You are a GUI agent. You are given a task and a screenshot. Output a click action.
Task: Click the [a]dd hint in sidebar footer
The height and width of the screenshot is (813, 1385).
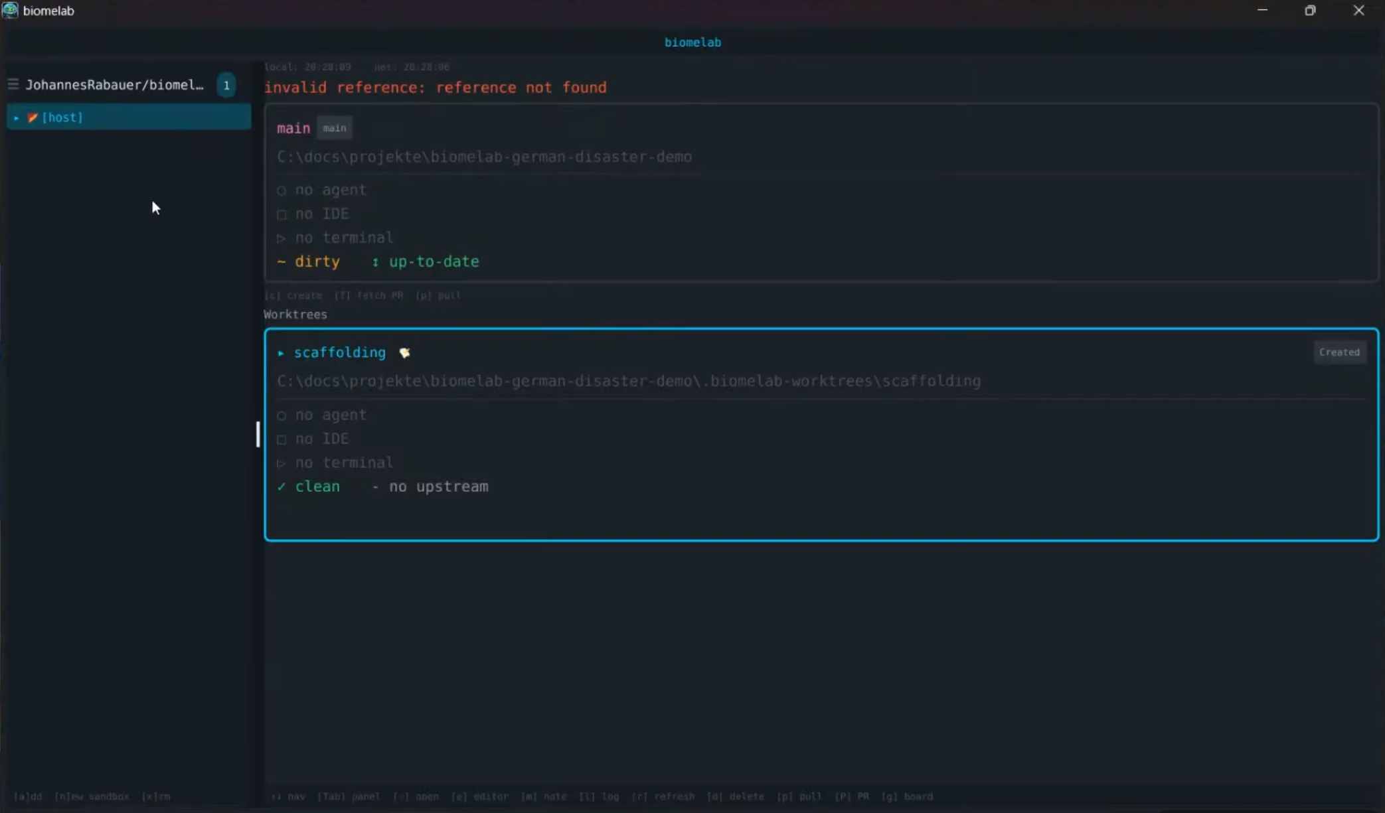click(x=28, y=796)
